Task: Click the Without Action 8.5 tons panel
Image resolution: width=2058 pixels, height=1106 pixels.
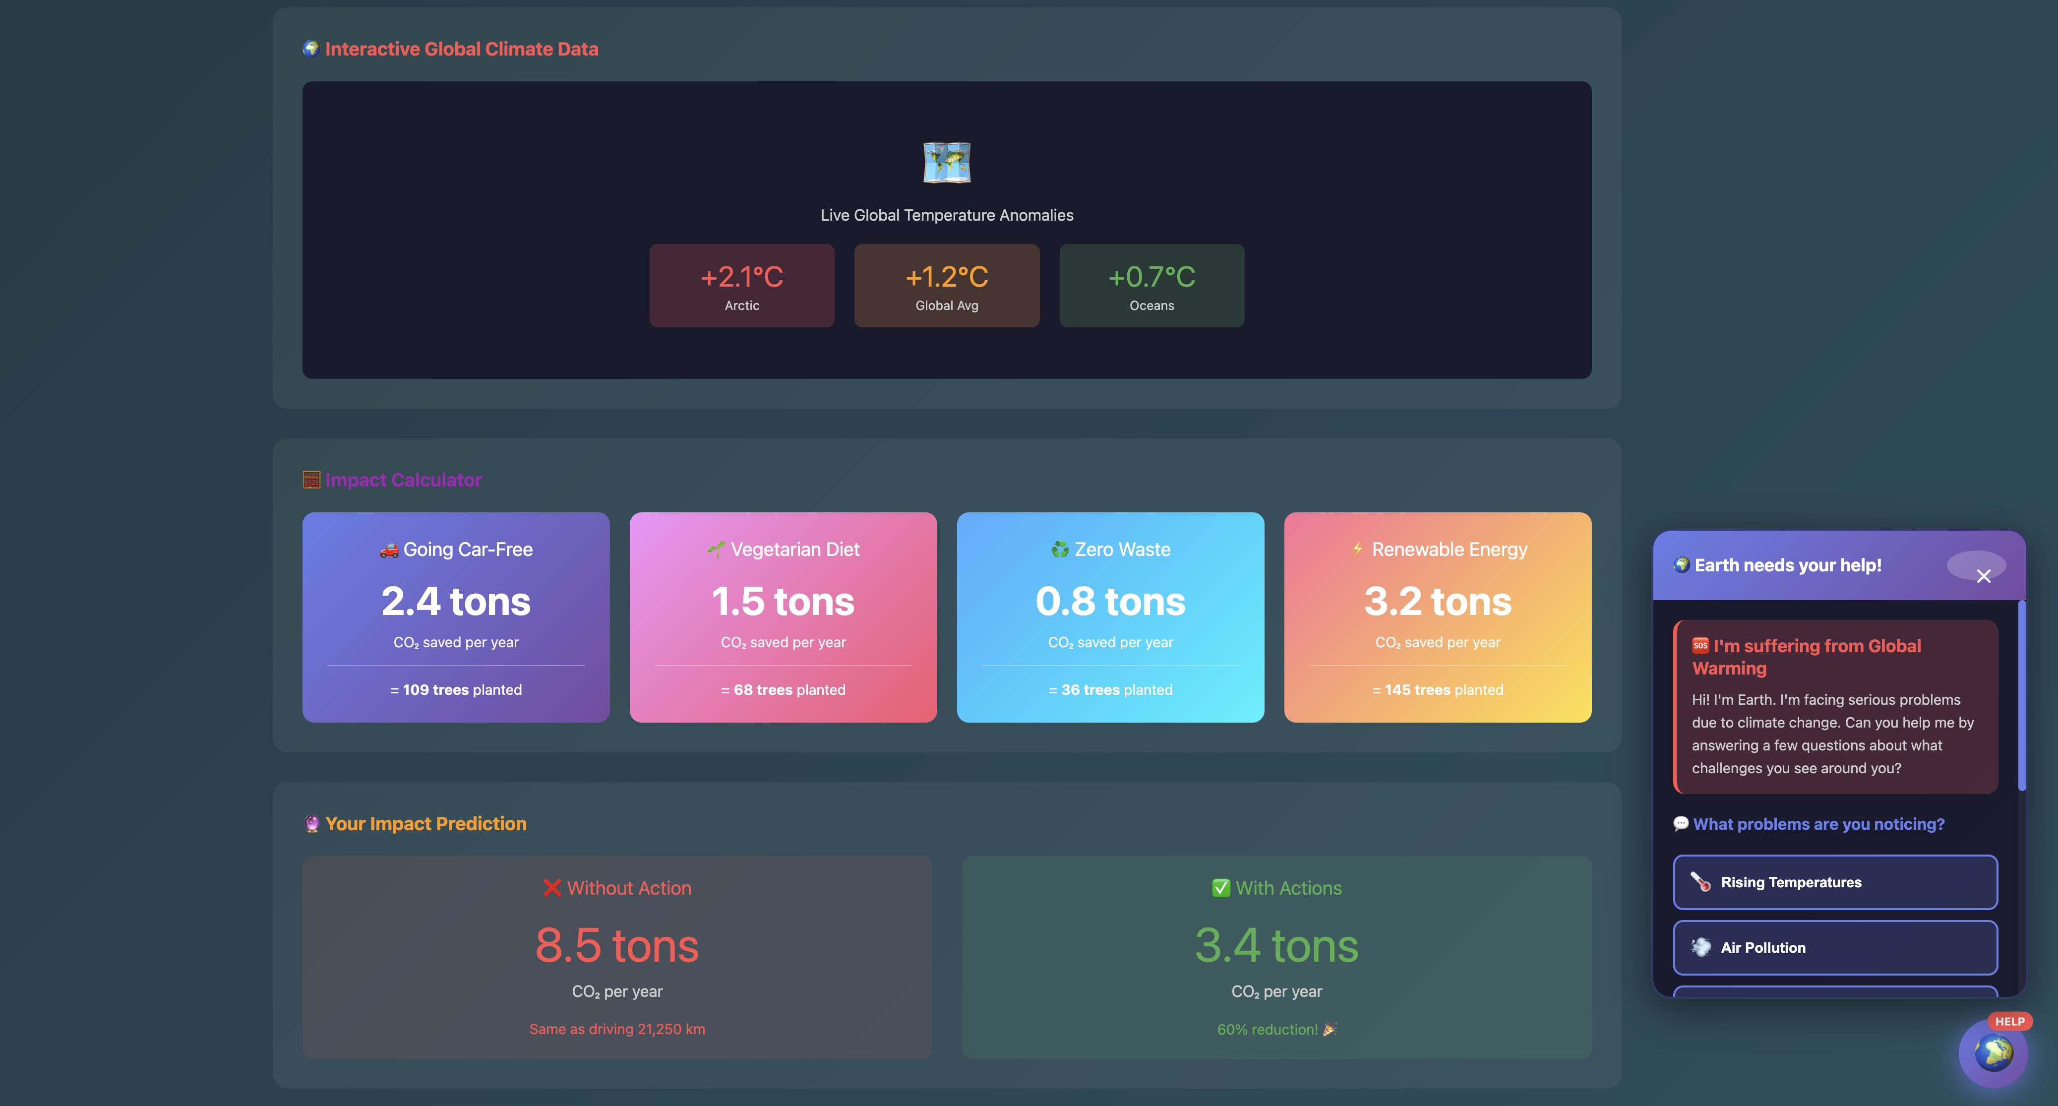Action: [617, 957]
